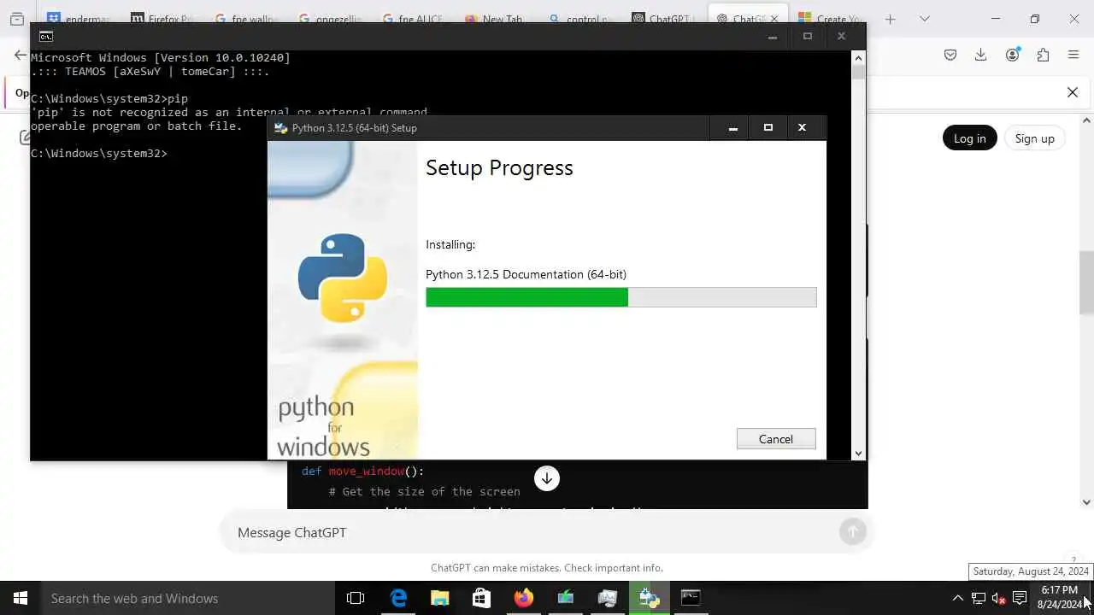Launch Microsoft Edge from the taskbar
Image resolution: width=1094 pixels, height=615 pixels.
point(398,598)
